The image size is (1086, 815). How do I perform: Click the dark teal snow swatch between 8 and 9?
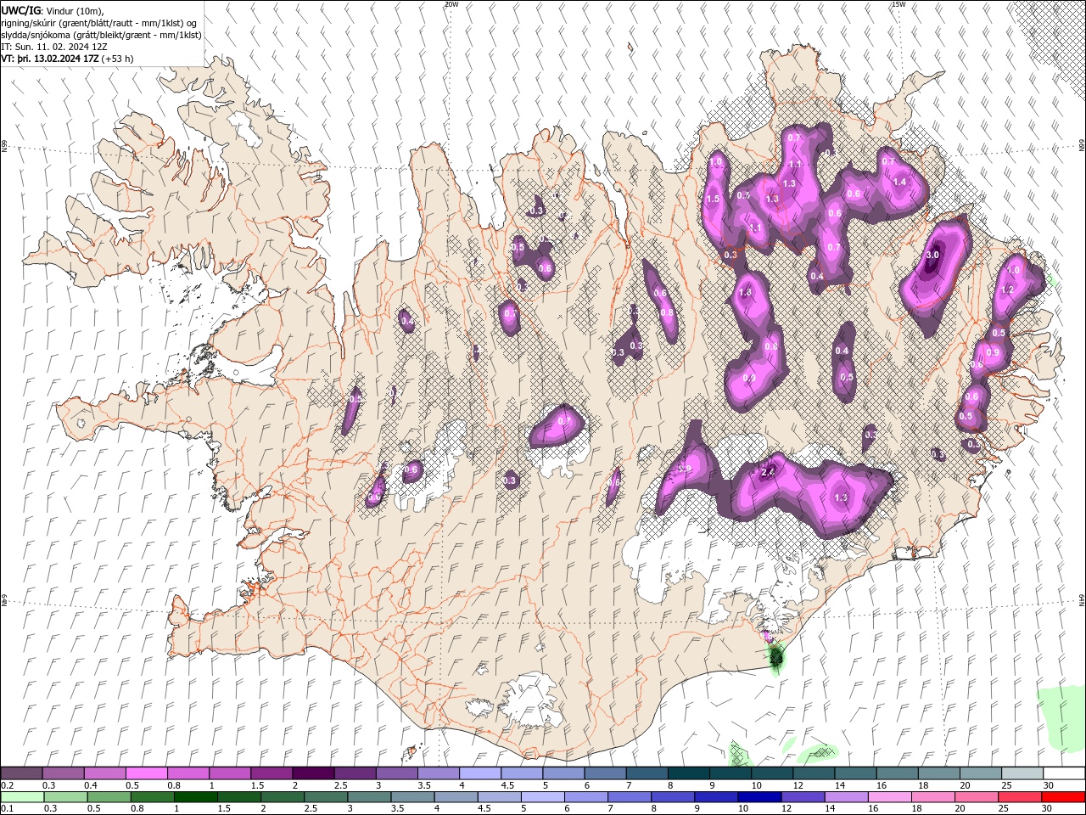pyautogui.click(x=687, y=773)
